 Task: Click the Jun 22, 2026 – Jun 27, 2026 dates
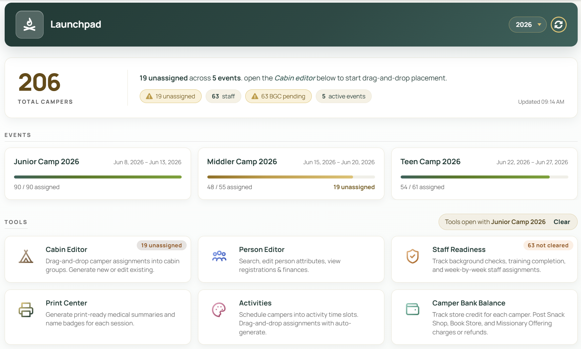532,162
